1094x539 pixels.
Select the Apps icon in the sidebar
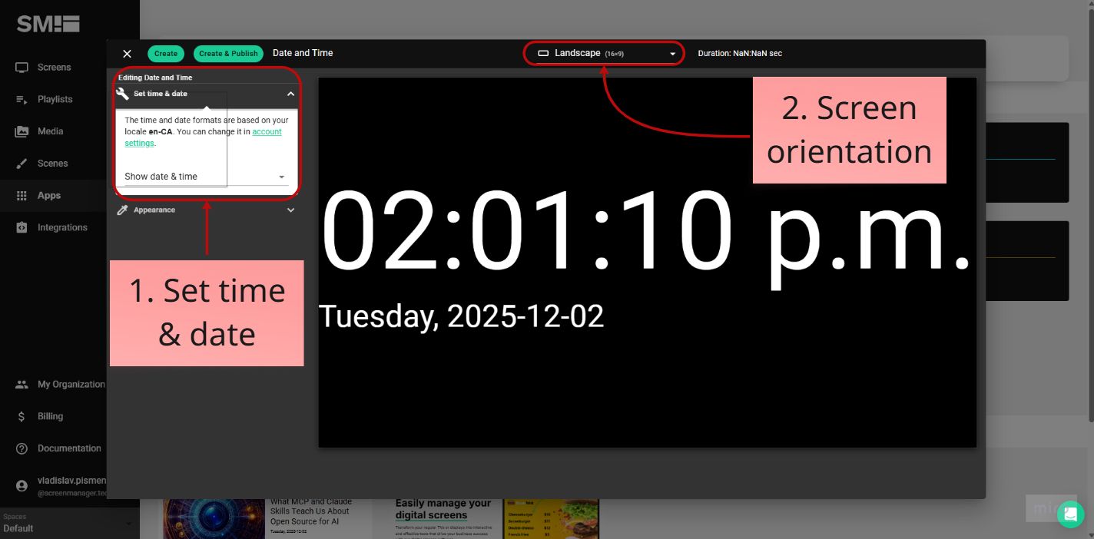(21, 195)
